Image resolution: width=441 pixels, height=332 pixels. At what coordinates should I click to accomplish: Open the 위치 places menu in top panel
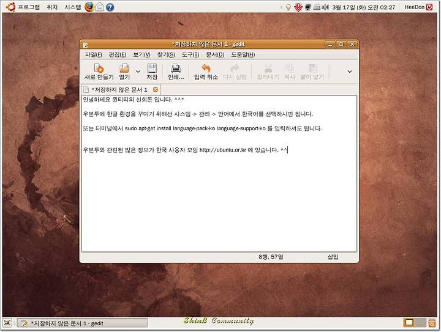[52, 7]
